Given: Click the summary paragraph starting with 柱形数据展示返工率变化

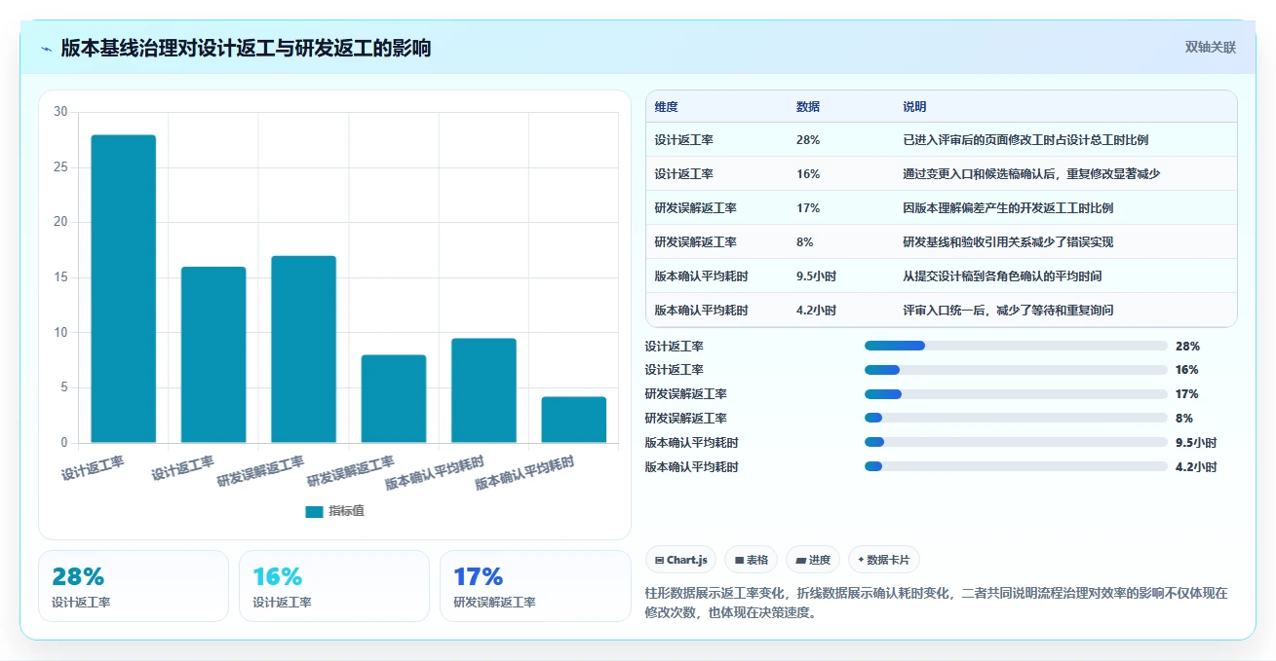Looking at the screenshot, I should point(936,603).
